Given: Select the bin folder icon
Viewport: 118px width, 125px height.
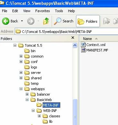Looking at the screenshot, I should [27, 51].
